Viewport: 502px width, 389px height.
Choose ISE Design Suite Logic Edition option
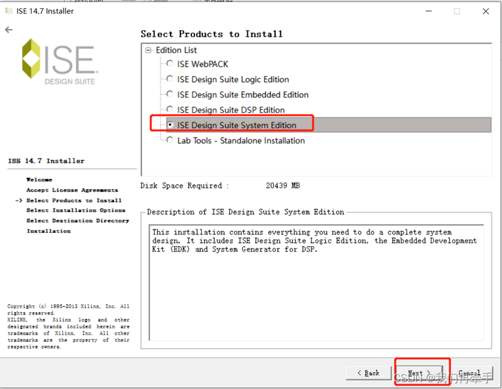pyautogui.click(x=169, y=79)
